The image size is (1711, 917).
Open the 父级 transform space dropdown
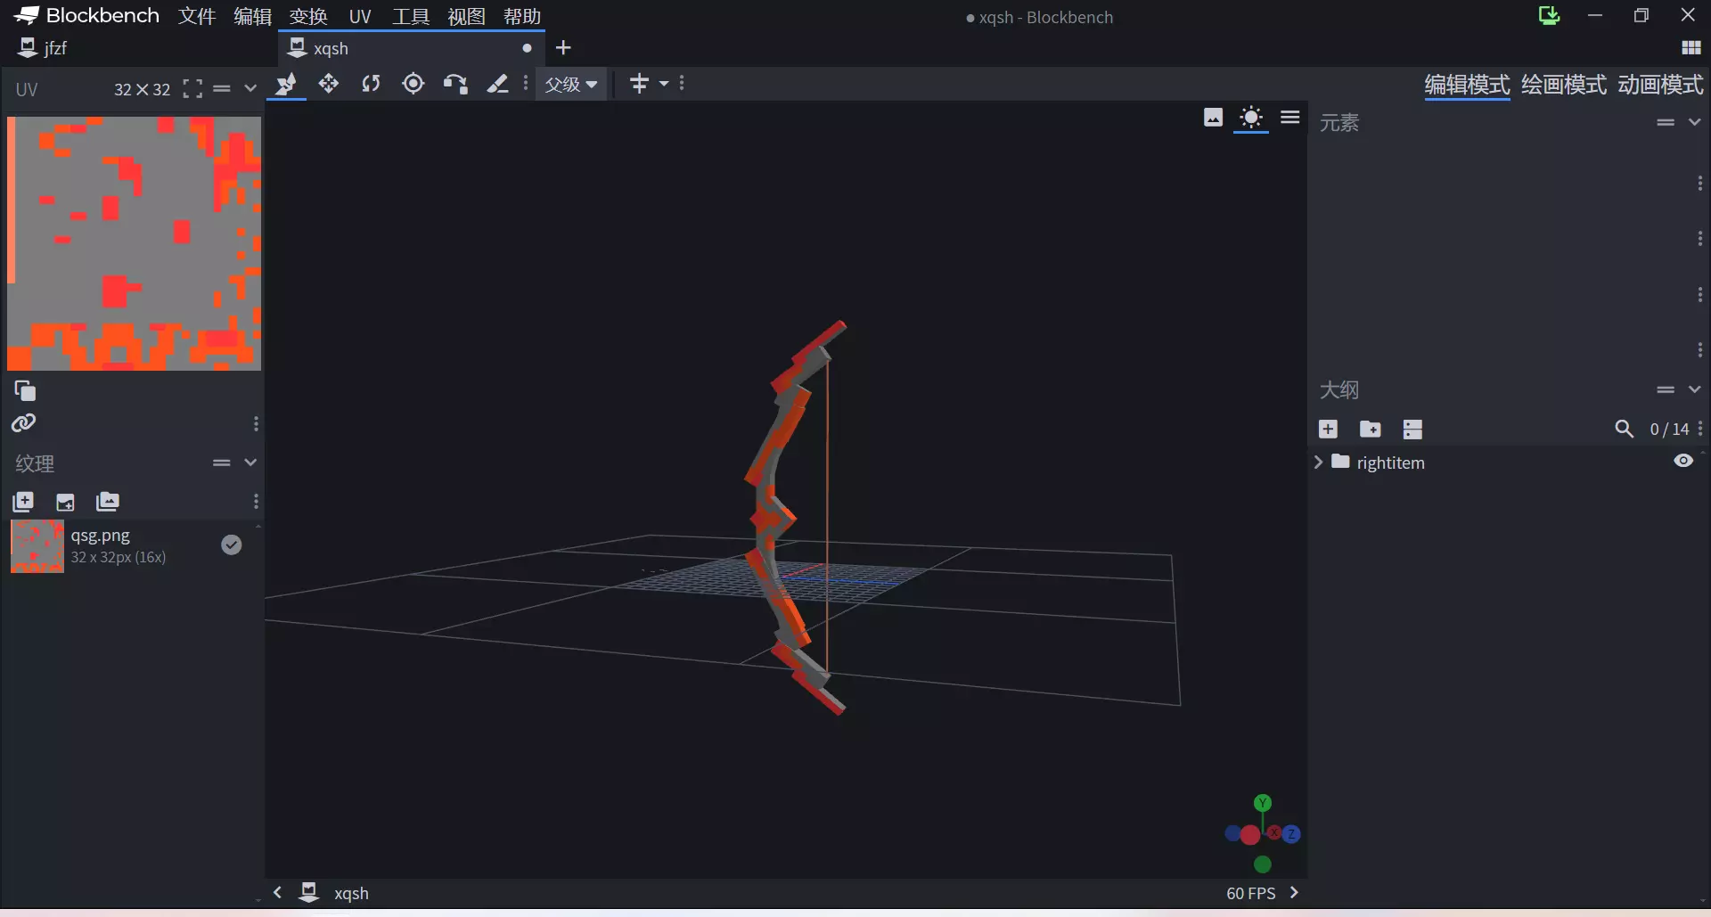click(571, 85)
